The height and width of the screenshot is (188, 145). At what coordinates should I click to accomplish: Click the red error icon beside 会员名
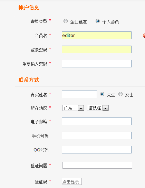coord(144,36)
